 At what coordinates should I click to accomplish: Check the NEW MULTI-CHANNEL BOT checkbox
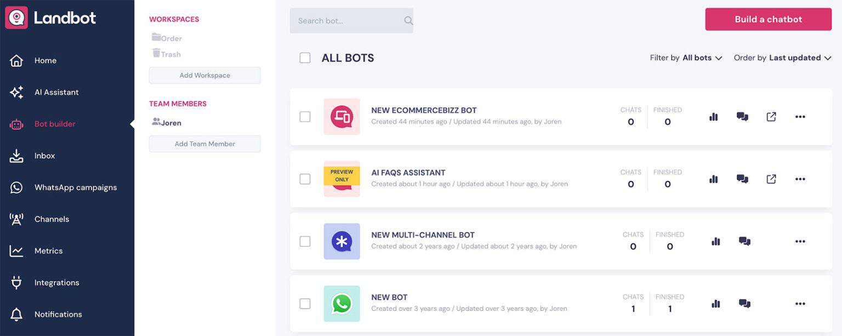tap(305, 241)
